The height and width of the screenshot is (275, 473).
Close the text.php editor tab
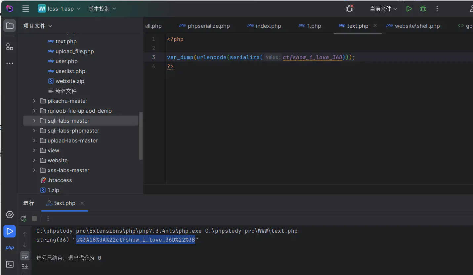point(375,25)
